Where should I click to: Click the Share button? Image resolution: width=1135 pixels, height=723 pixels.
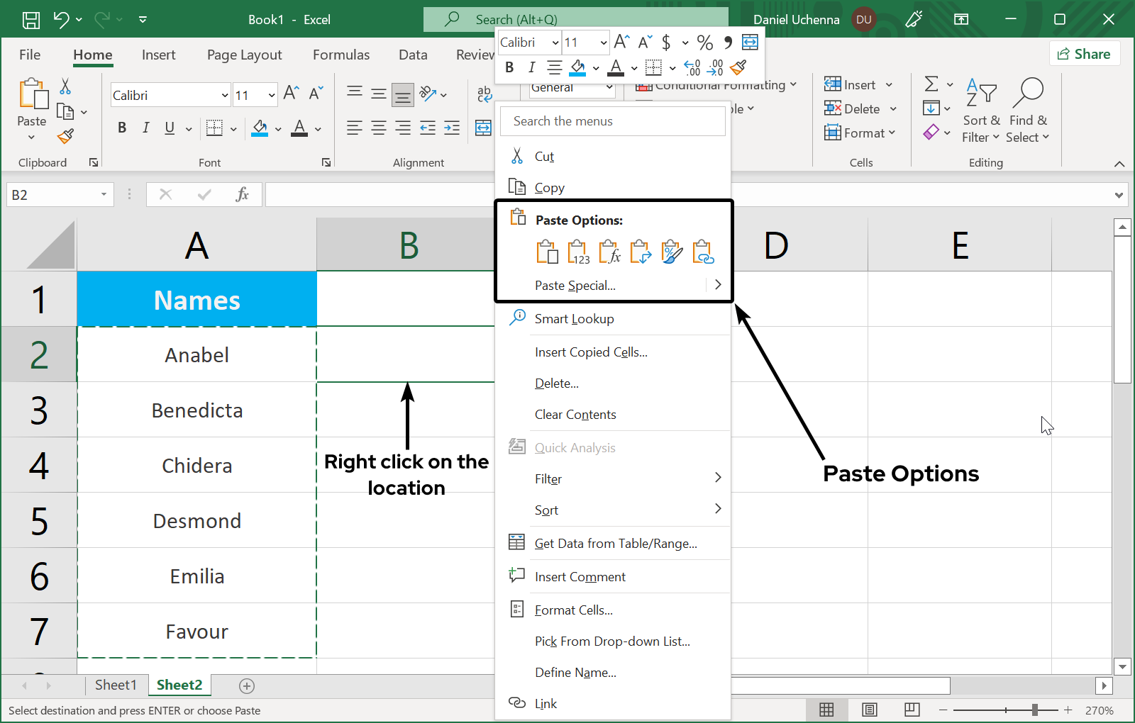pyautogui.click(x=1084, y=54)
